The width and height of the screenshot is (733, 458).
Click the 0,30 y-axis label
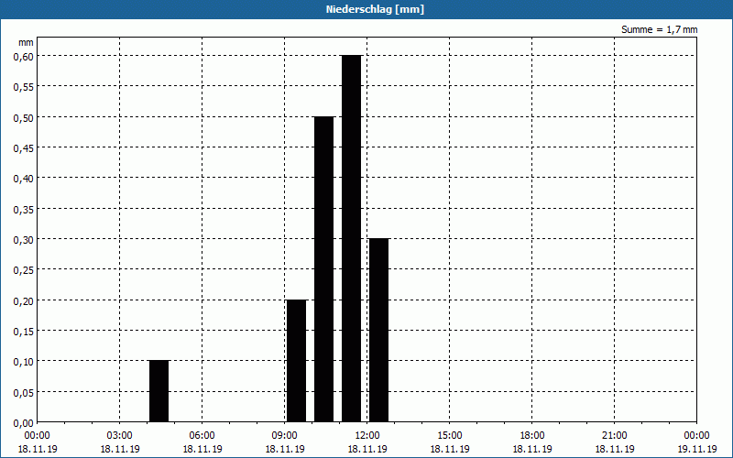click(x=24, y=239)
